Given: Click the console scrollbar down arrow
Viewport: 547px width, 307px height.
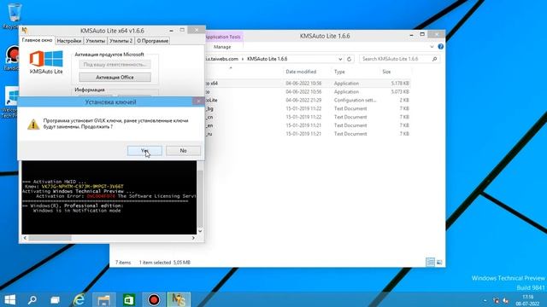Looking at the screenshot, I should click(200, 231).
